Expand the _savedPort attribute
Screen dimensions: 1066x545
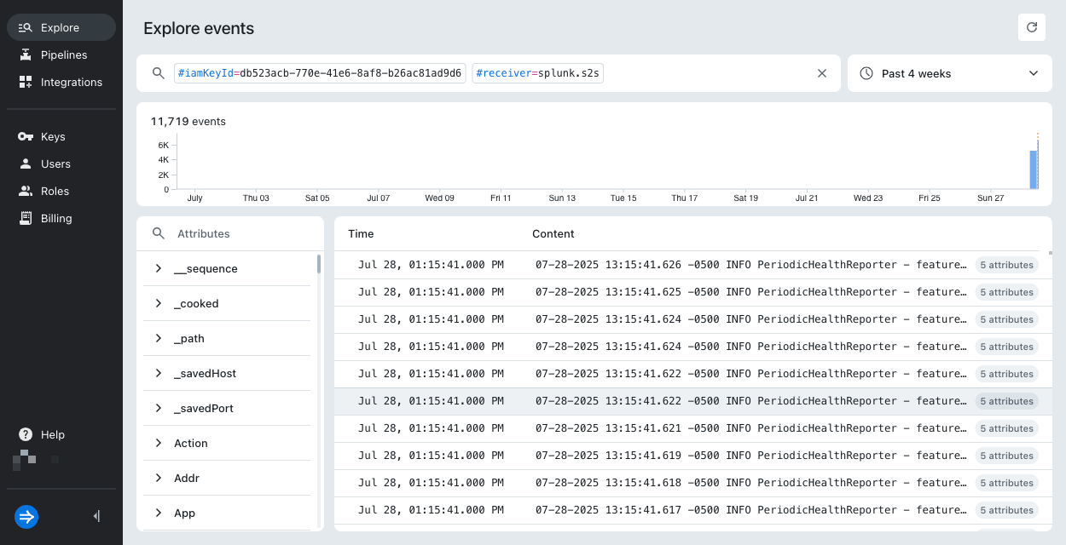(x=159, y=408)
